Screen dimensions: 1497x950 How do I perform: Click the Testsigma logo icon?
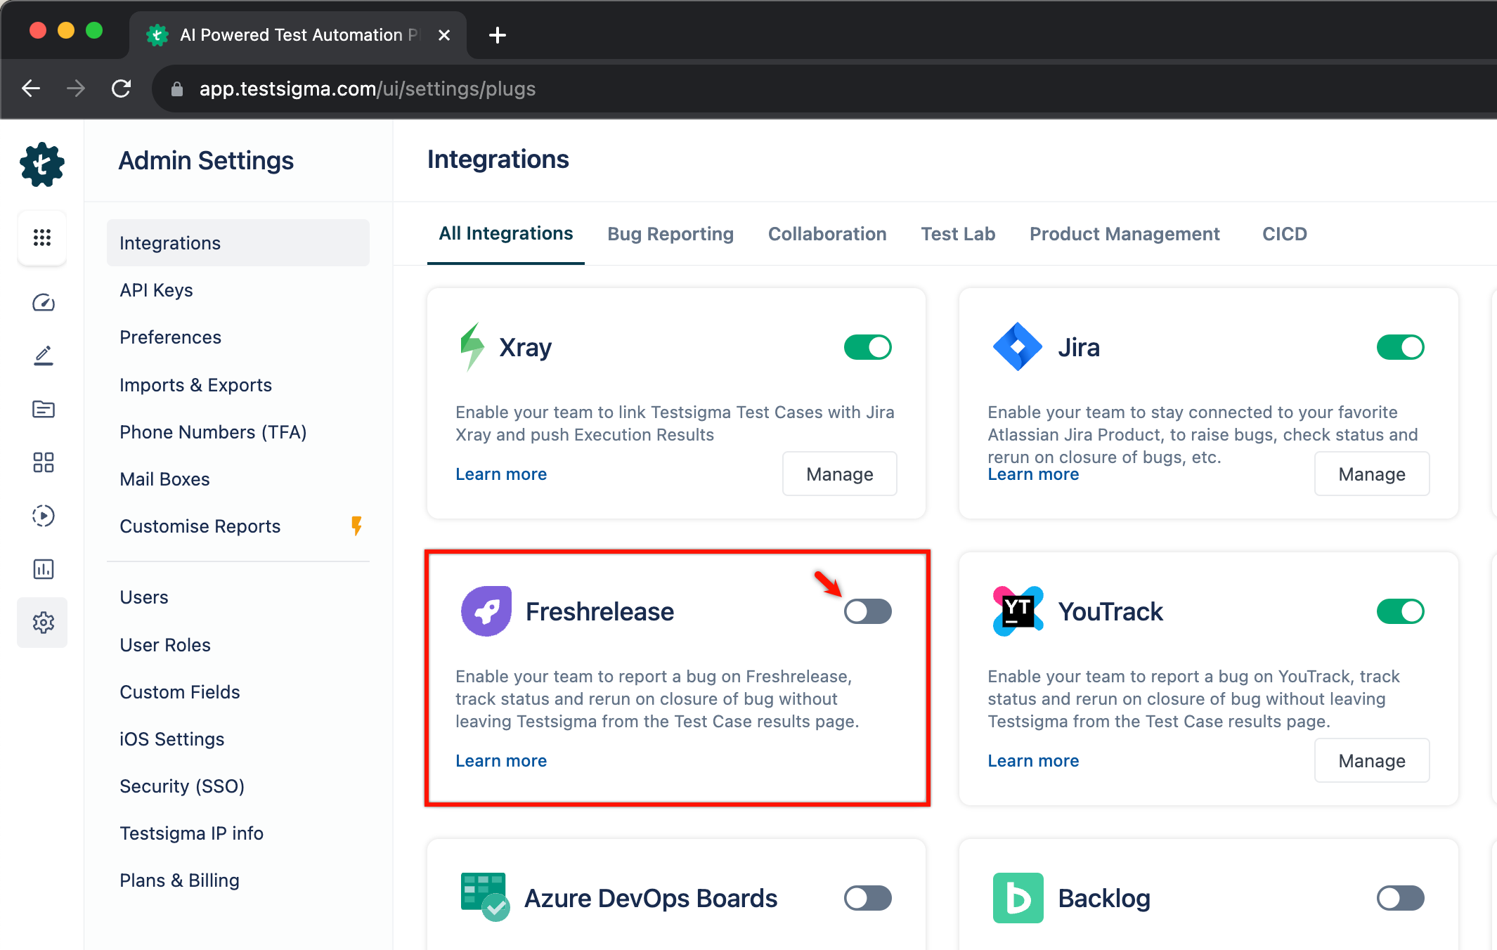click(42, 164)
